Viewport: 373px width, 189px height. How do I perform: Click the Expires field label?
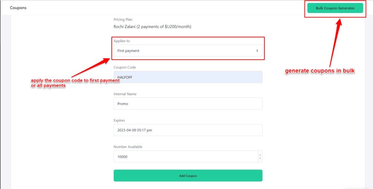119,121
